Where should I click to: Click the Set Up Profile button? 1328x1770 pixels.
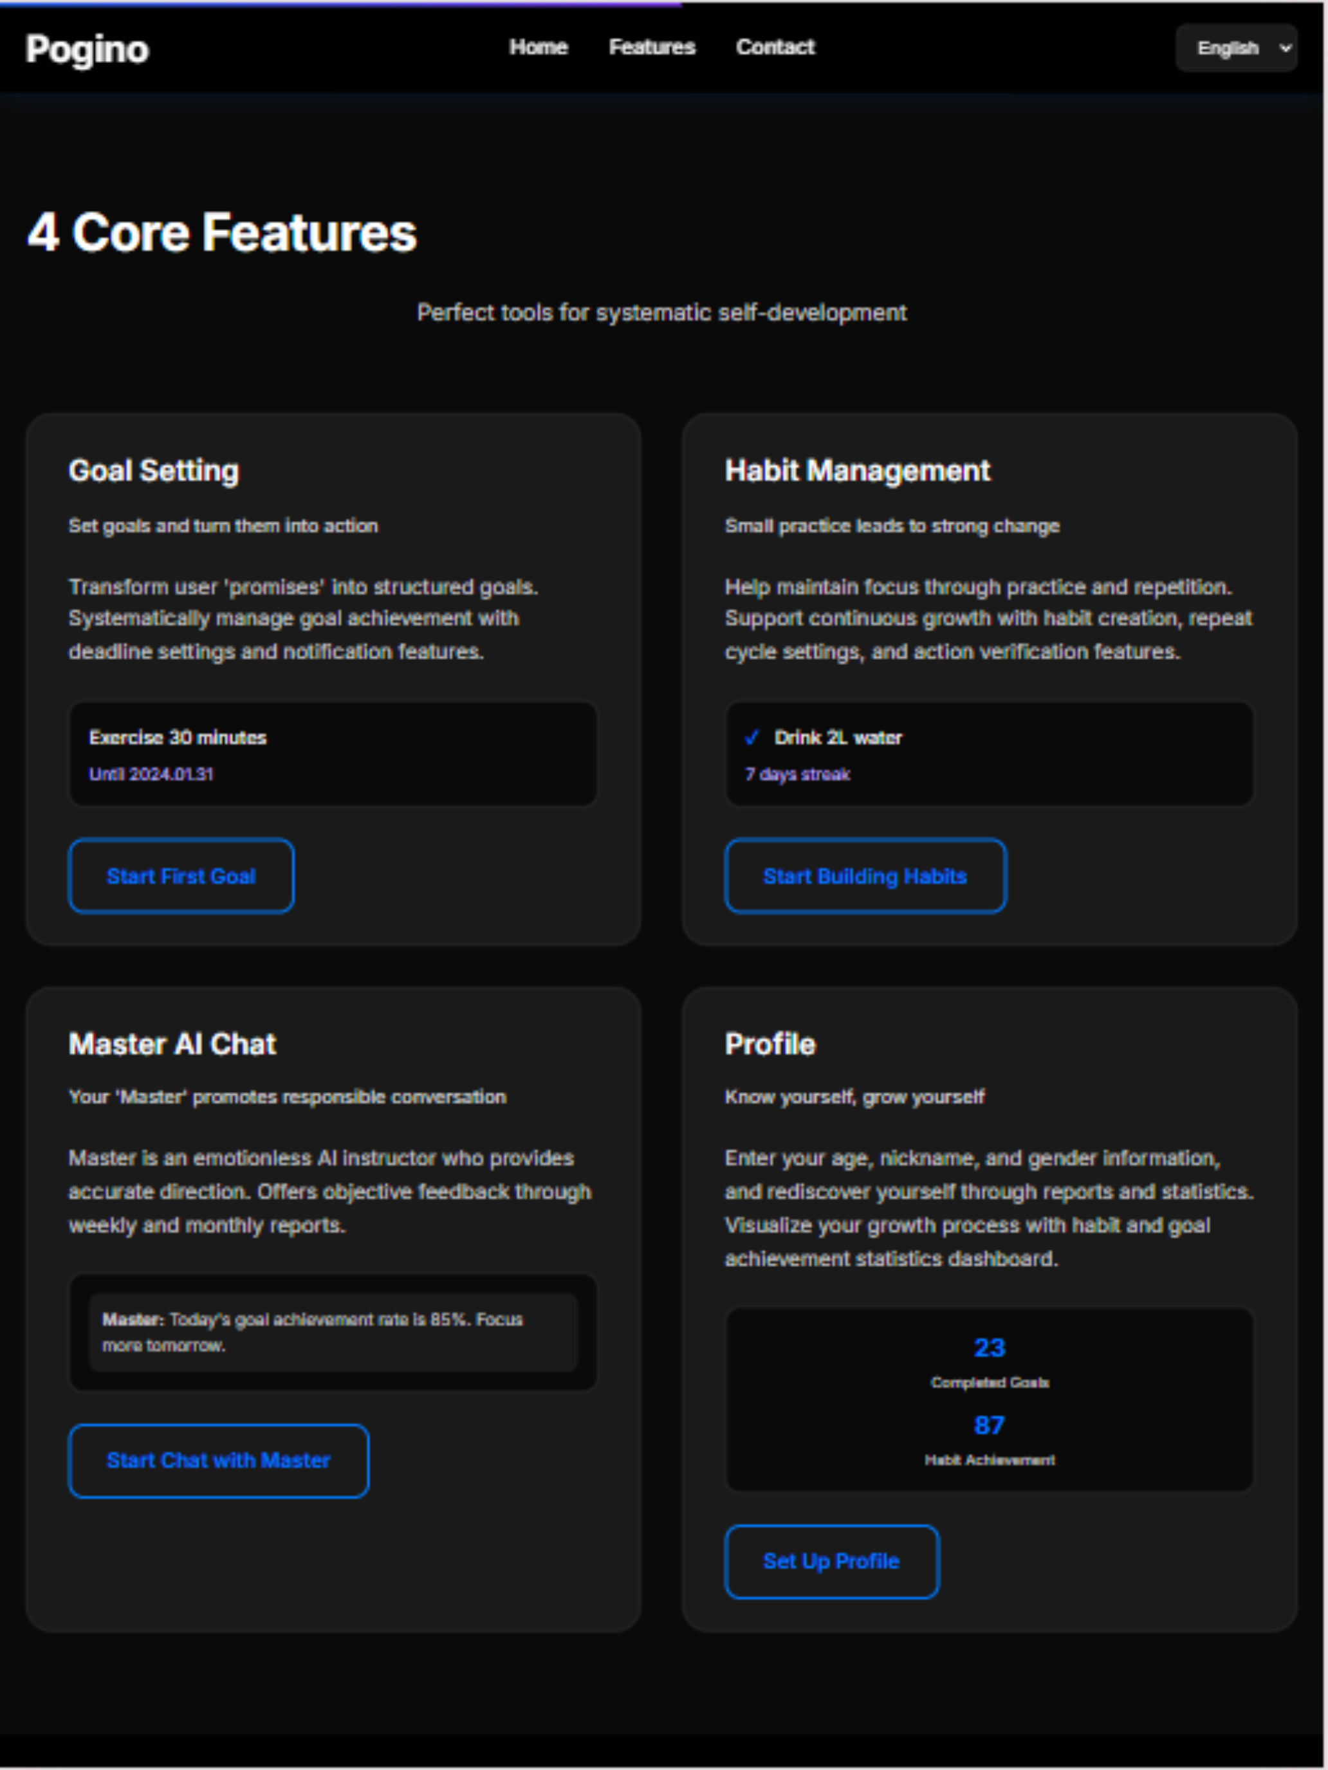[x=831, y=1561]
